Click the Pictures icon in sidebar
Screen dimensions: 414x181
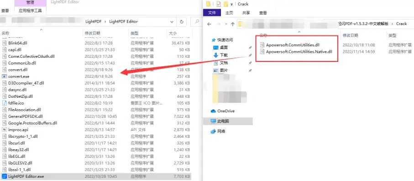(x=216, y=70)
